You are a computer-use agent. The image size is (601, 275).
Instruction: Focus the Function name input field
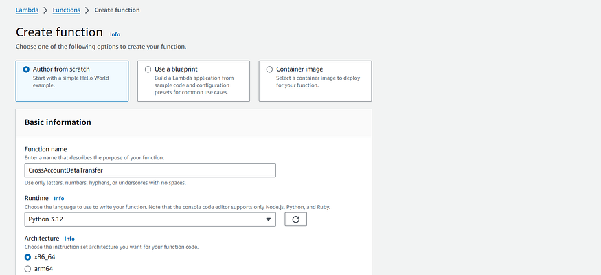click(150, 170)
